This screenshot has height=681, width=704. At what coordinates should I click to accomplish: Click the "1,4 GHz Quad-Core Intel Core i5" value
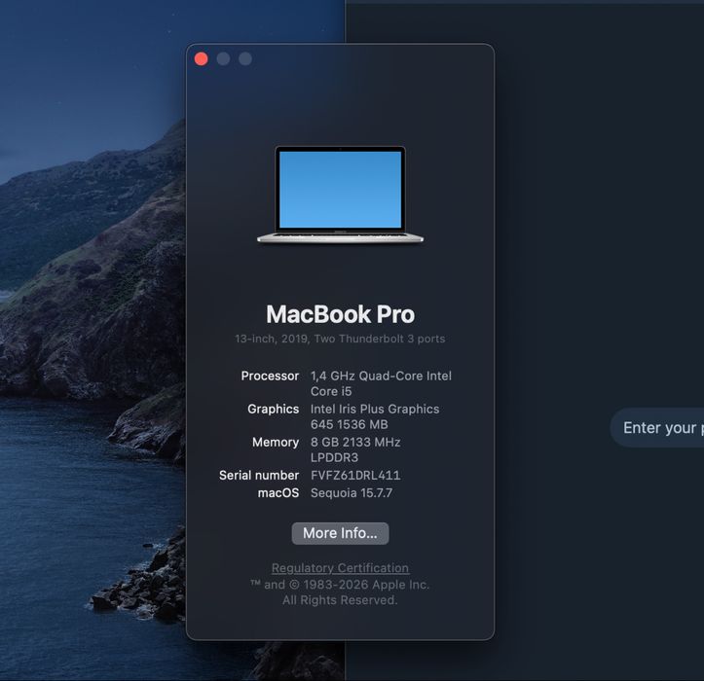pyautogui.click(x=381, y=383)
